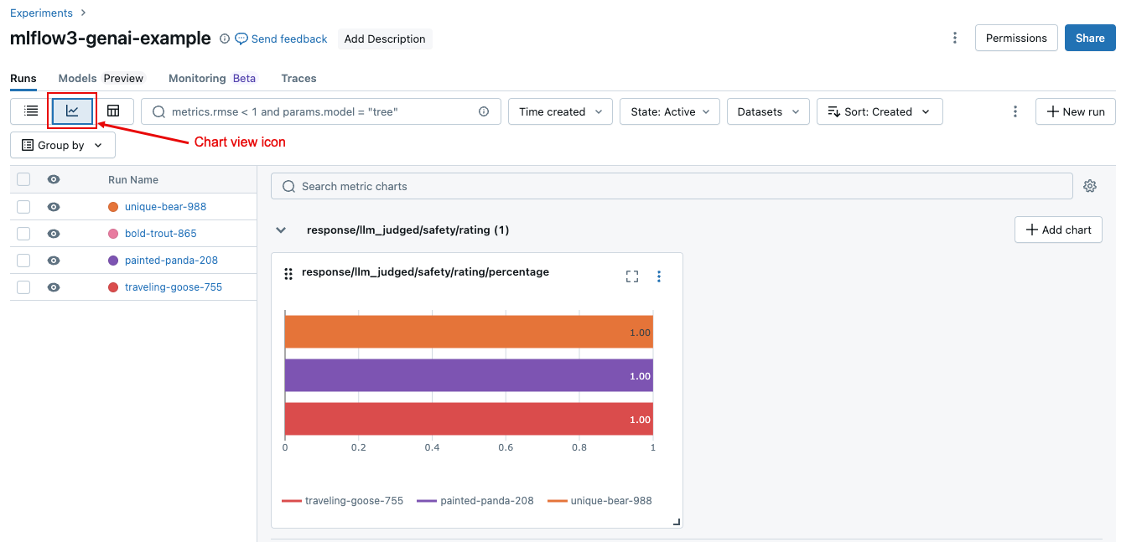Viewport: 1121px width, 542px height.
Task: Open the Sort: Created dropdown
Action: coord(880,111)
